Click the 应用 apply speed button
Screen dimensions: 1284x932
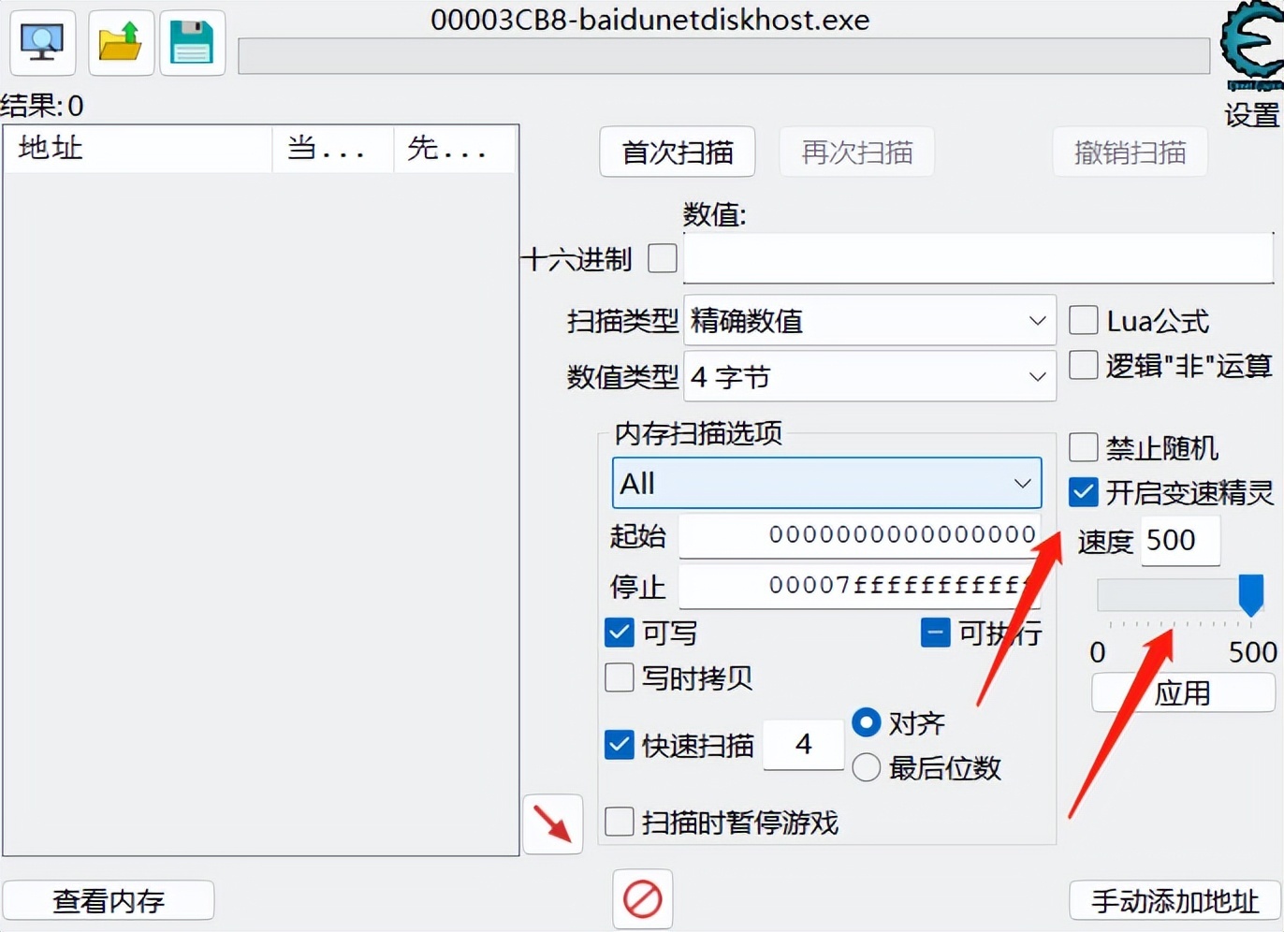coord(1183,693)
